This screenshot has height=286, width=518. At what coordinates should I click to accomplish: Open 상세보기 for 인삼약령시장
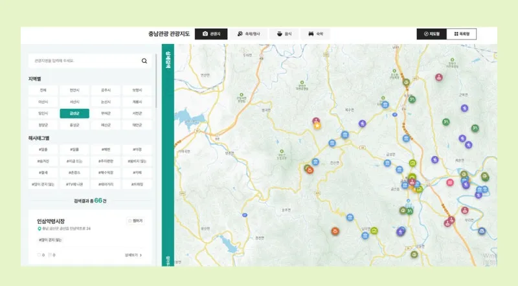[x=133, y=255]
